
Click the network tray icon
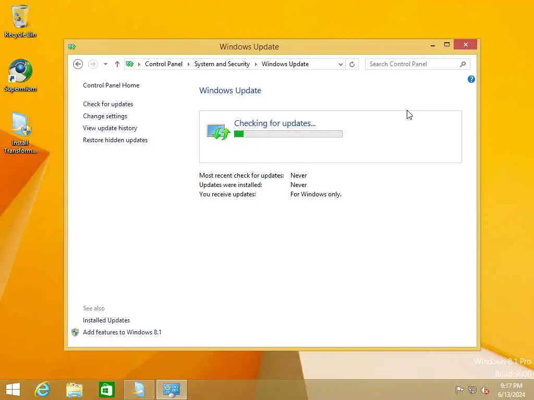click(472, 390)
